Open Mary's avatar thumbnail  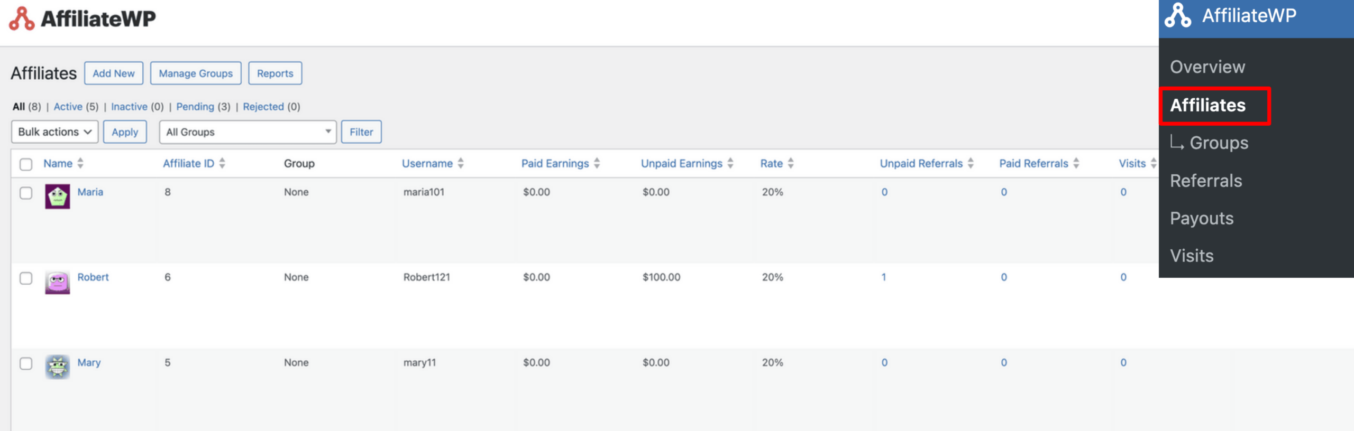pyautogui.click(x=58, y=367)
